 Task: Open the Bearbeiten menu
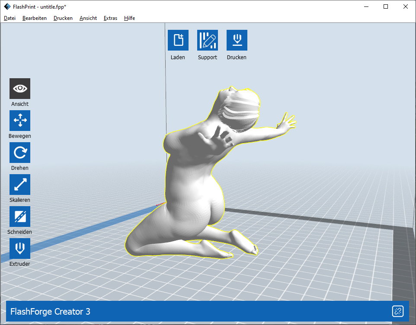coord(35,18)
